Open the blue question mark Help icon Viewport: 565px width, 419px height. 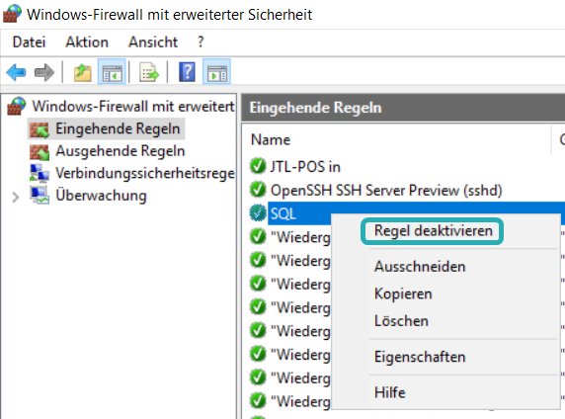click(187, 72)
